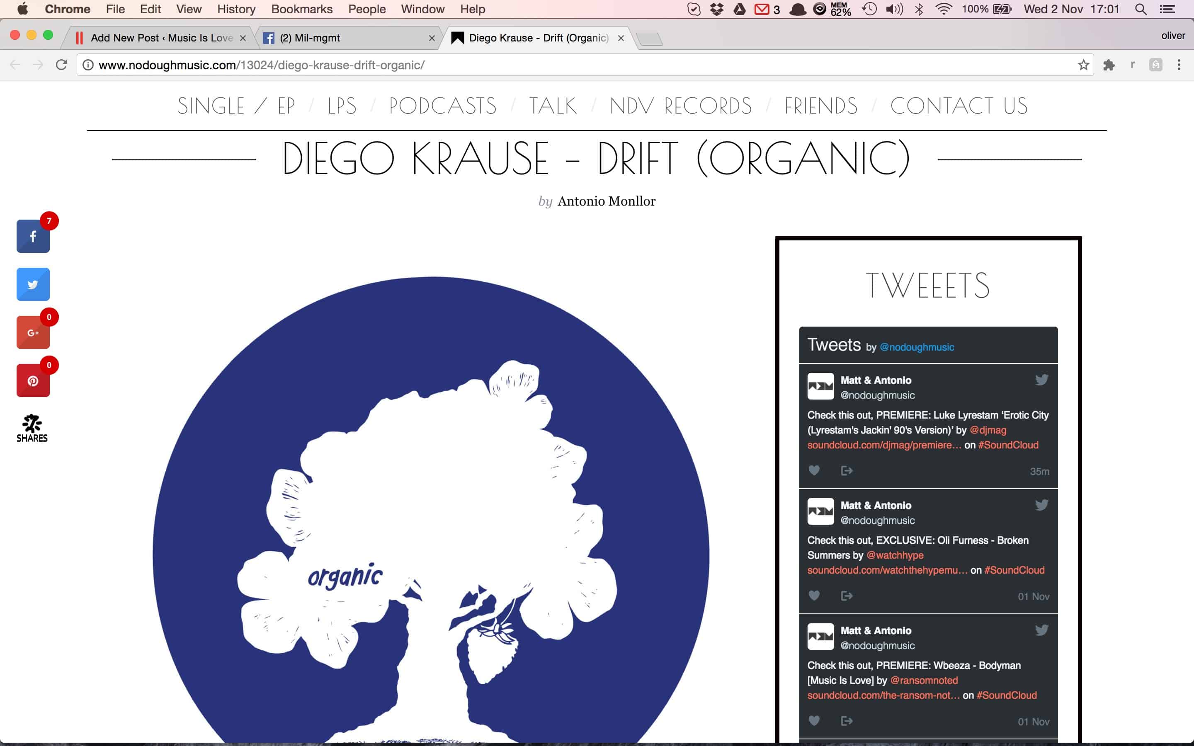Go back to the previous page

click(x=15, y=65)
